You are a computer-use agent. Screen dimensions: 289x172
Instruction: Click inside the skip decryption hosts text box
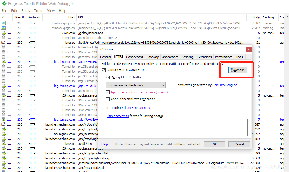(177, 128)
